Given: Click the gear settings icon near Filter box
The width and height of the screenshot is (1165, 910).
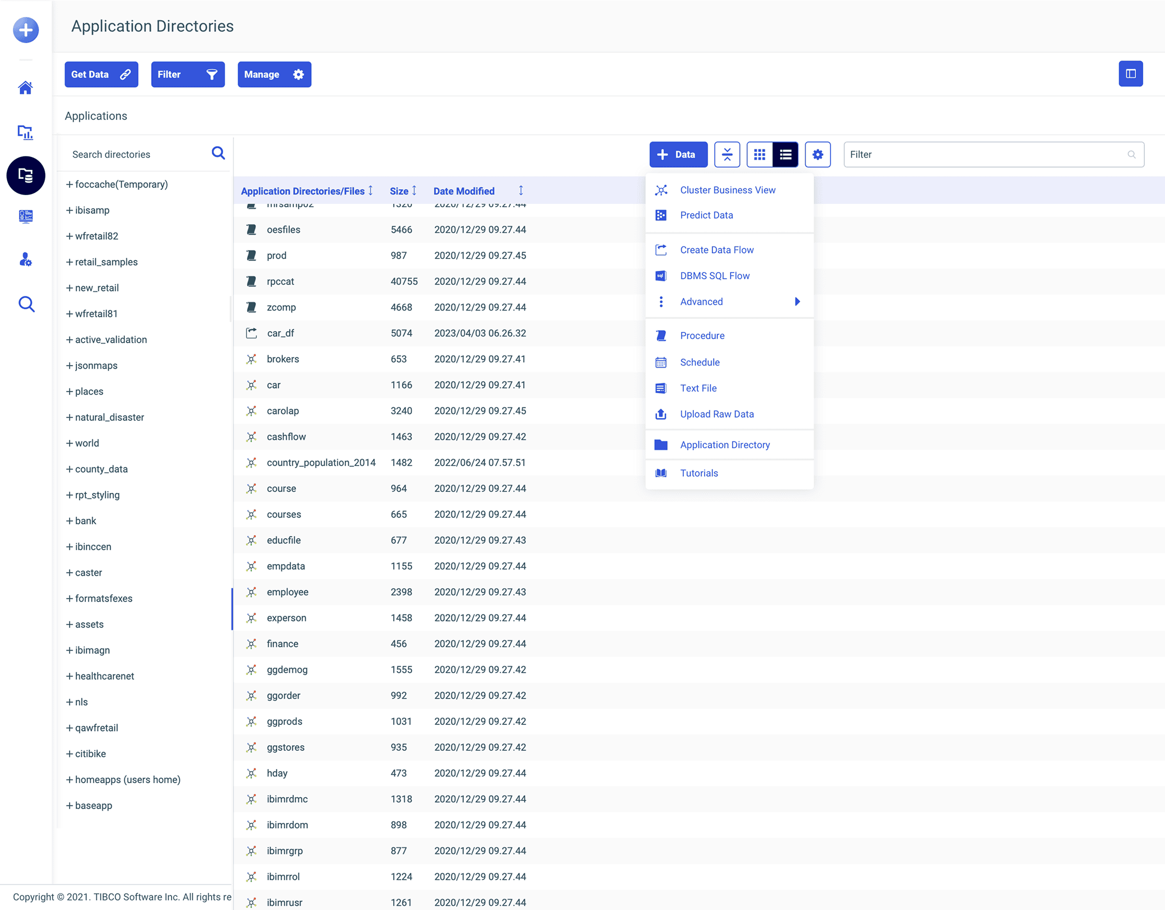Looking at the screenshot, I should [817, 154].
